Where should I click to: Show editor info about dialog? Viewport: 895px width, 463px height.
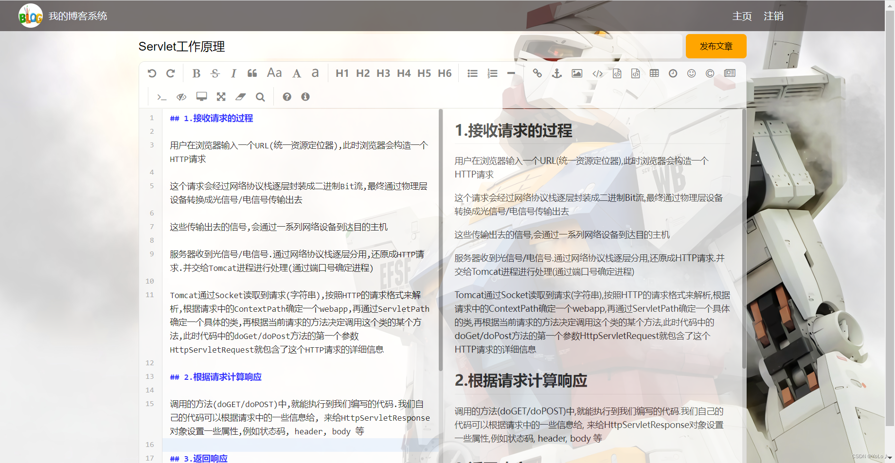(x=305, y=97)
